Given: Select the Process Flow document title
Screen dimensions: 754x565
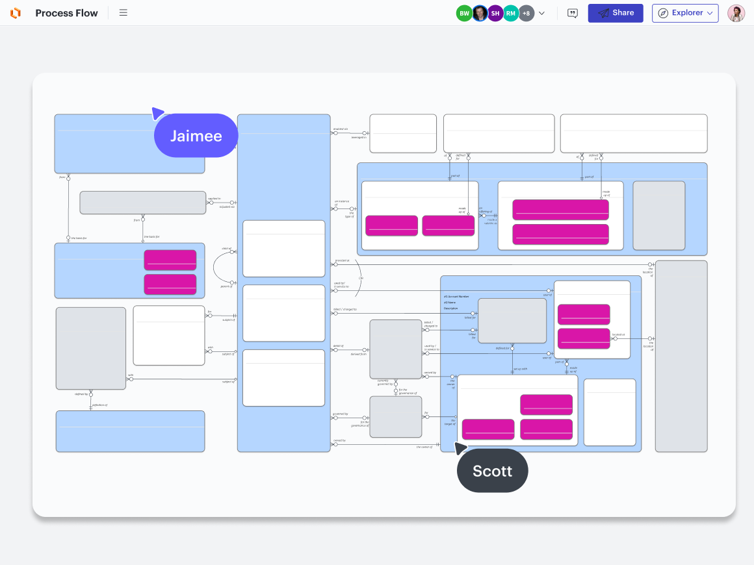Looking at the screenshot, I should (x=66, y=13).
